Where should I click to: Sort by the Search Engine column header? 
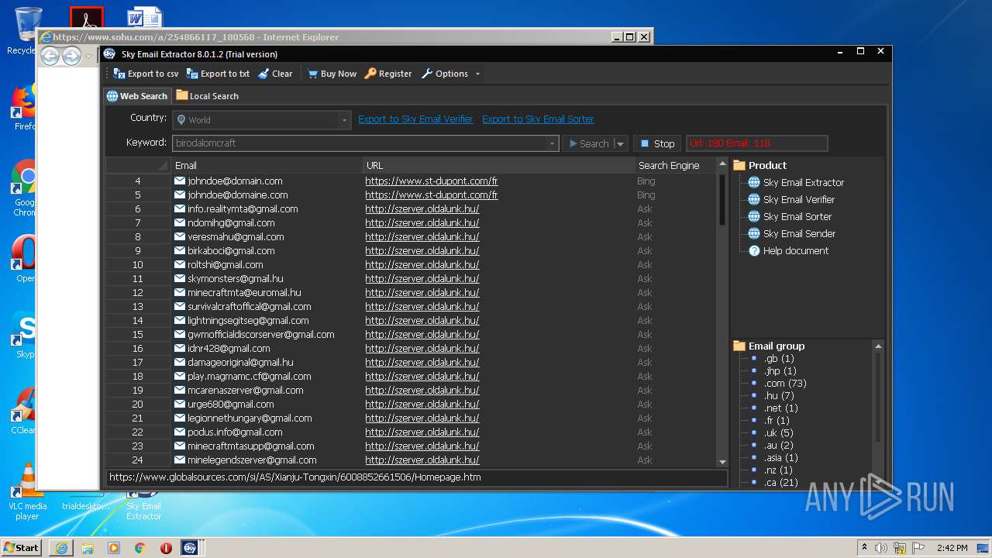(x=674, y=165)
